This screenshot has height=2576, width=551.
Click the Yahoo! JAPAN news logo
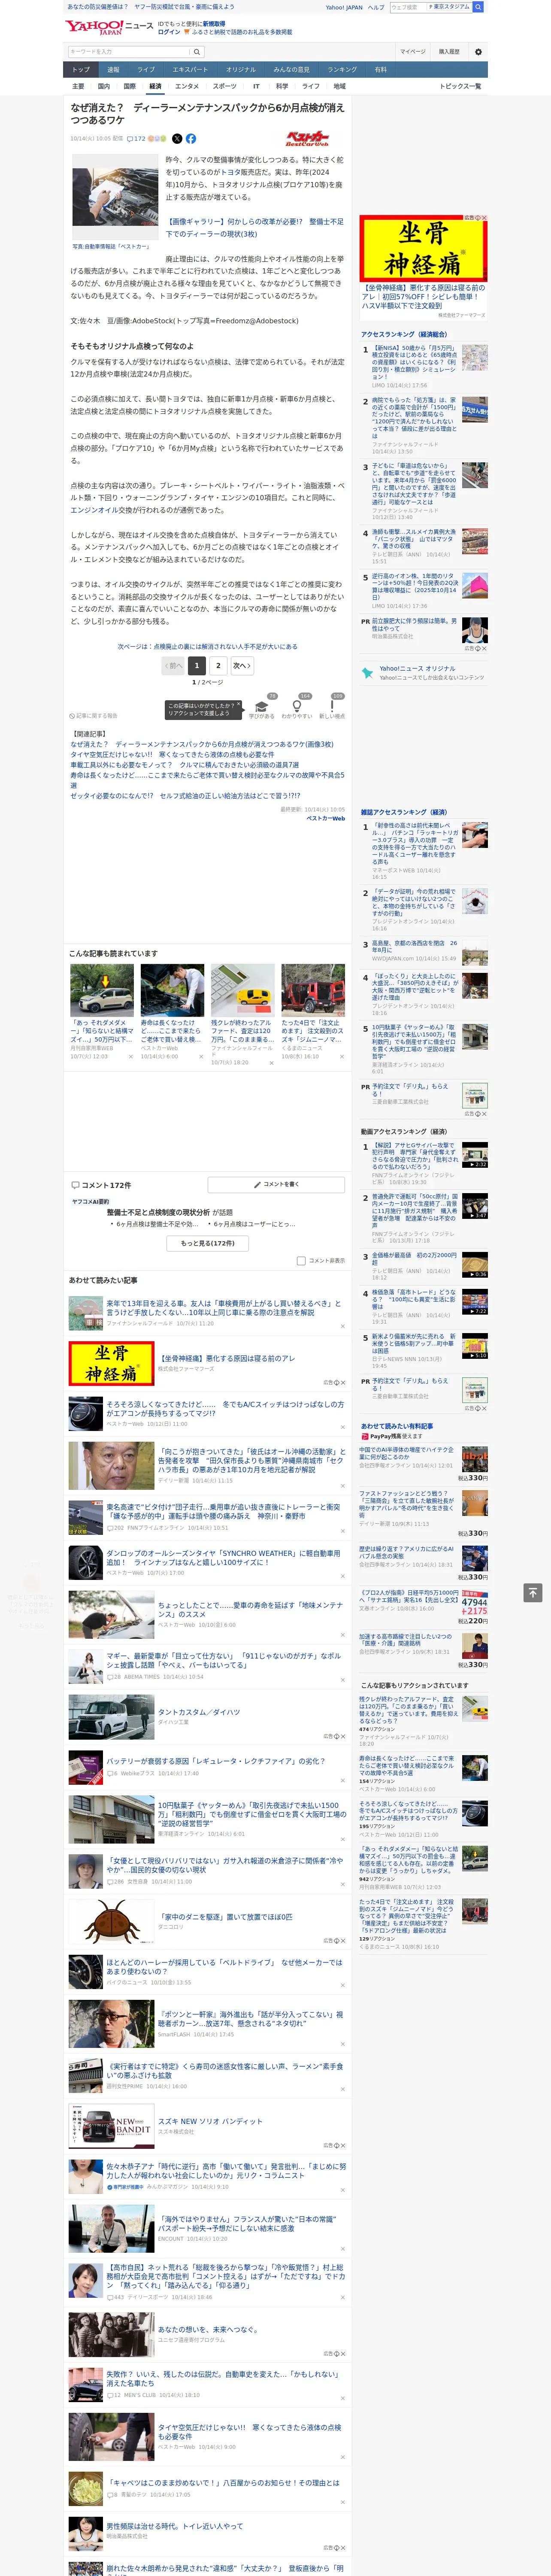click(109, 27)
